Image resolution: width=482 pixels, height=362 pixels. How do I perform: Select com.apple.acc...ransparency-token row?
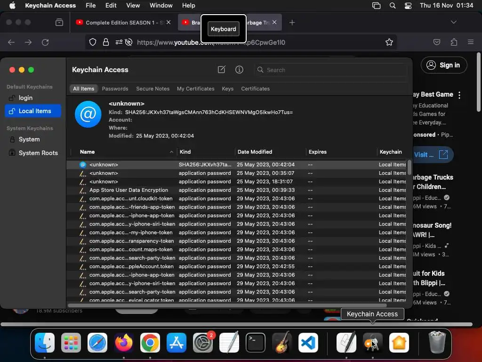(x=237, y=241)
